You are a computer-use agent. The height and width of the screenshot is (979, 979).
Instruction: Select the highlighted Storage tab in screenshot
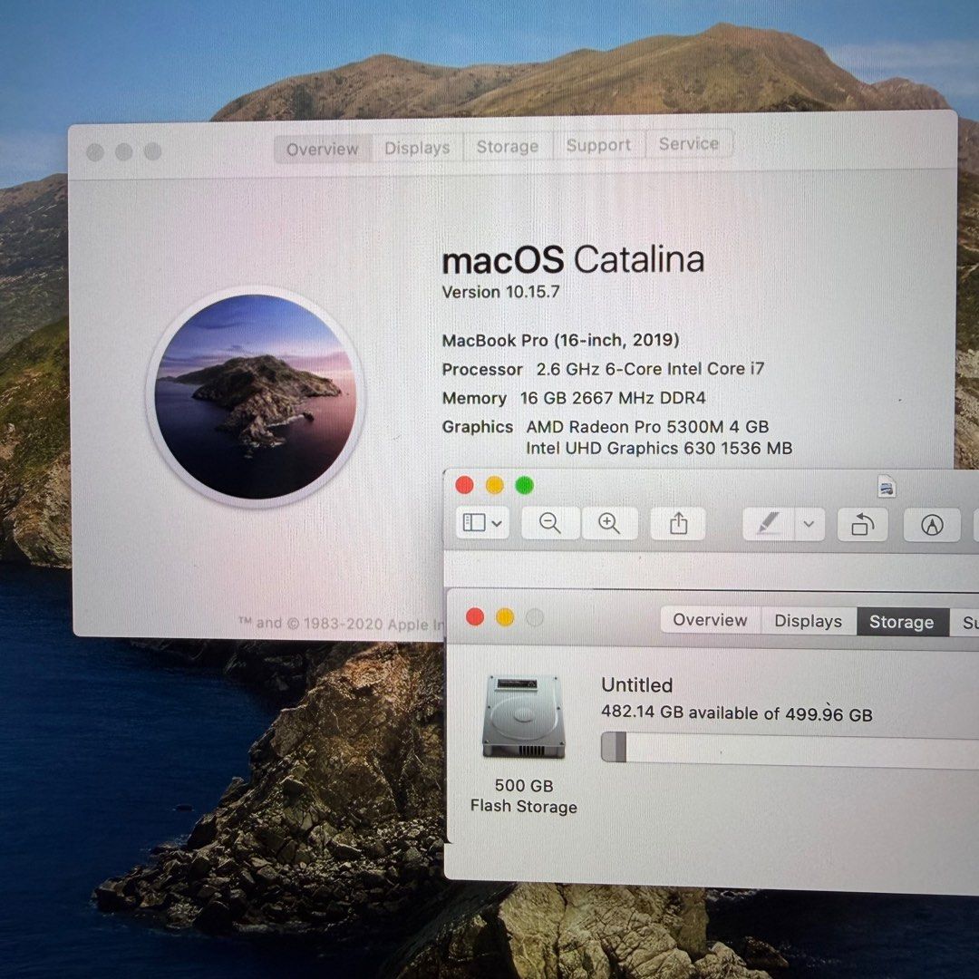pos(902,622)
